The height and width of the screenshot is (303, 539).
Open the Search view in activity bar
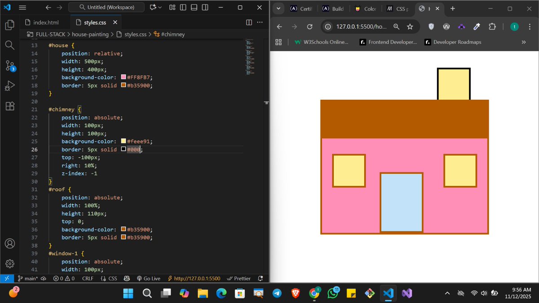(x=10, y=45)
